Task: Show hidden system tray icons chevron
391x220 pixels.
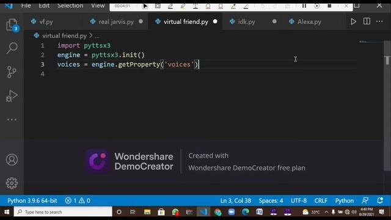Action: coord(326,212)
